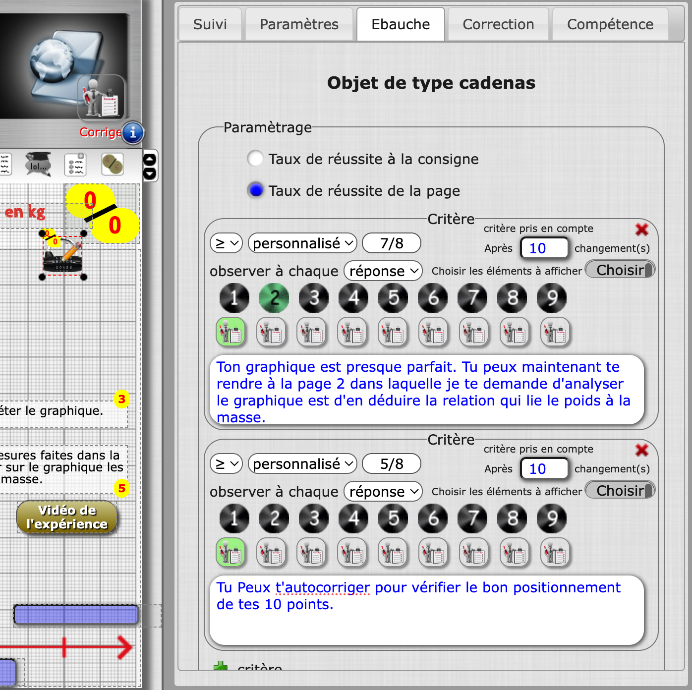Open the Paramètres tab

(x=299, y=24)
